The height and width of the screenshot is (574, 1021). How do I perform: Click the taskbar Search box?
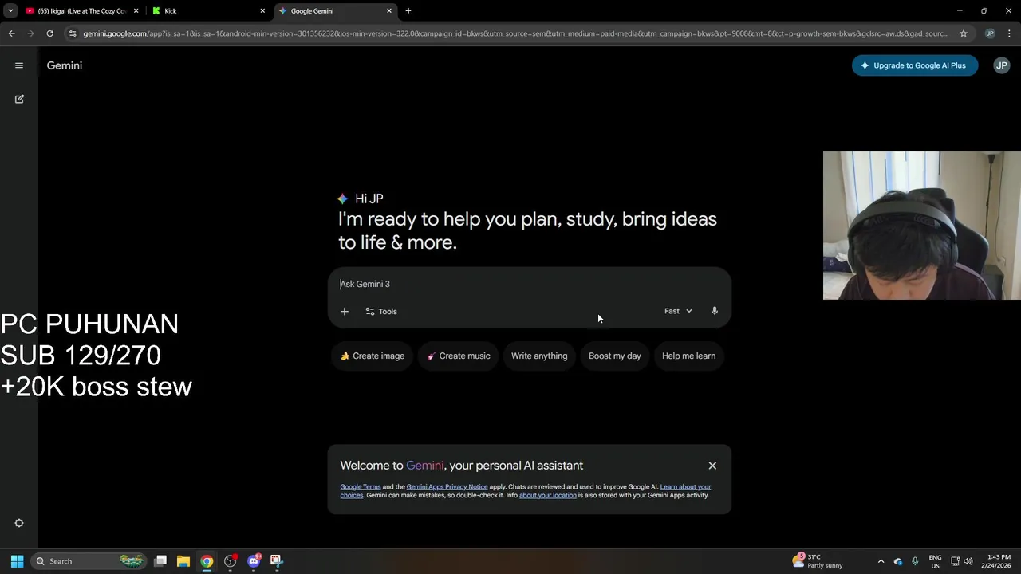point(89,561)
